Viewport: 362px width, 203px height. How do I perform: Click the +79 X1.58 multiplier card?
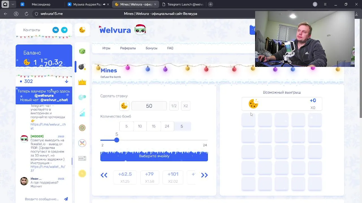(x=149, y=177)
